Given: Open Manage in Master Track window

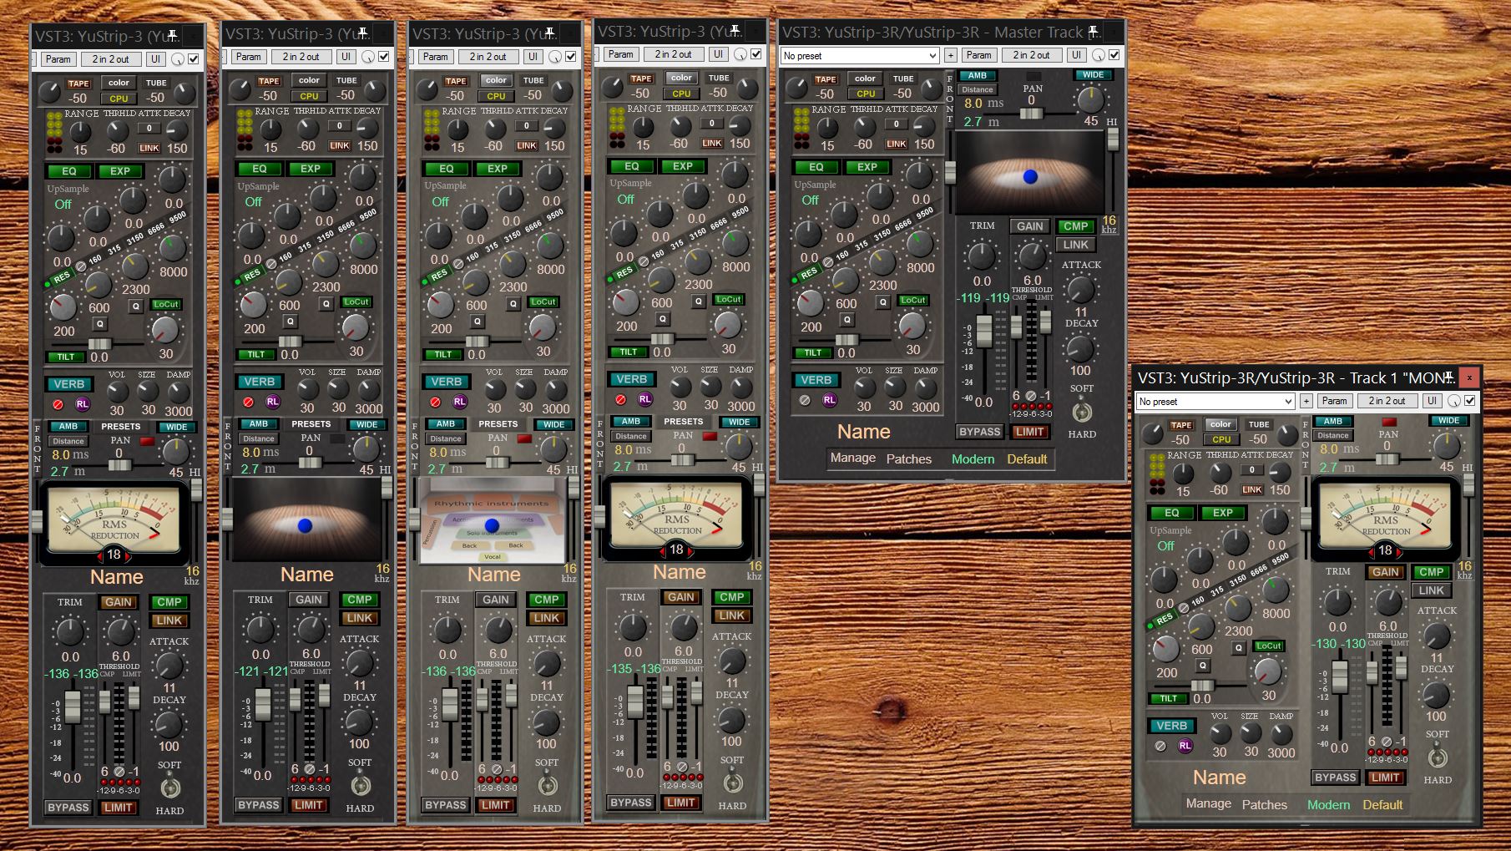Looking at the screenshot, I should pos(853,458).
